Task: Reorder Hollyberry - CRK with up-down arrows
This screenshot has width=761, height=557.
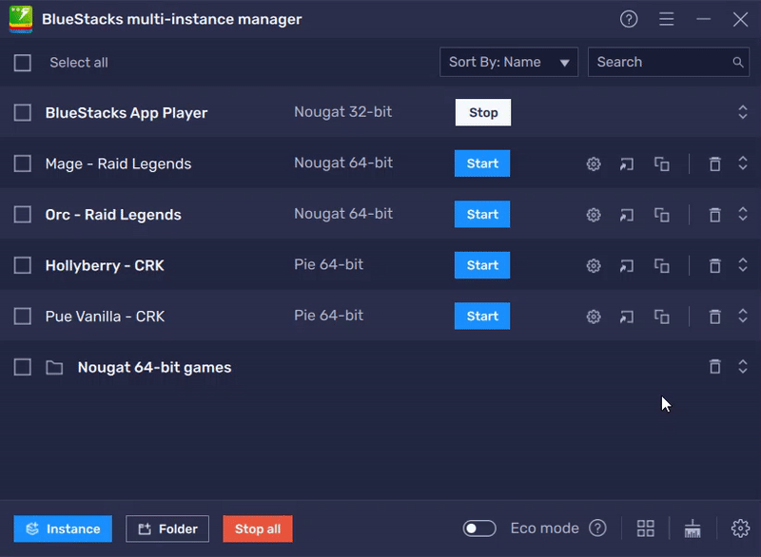Action: point(743,264)
